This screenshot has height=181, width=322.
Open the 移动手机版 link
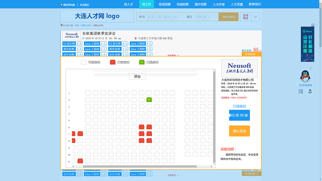pyautogui.click(x=69, y=5)
